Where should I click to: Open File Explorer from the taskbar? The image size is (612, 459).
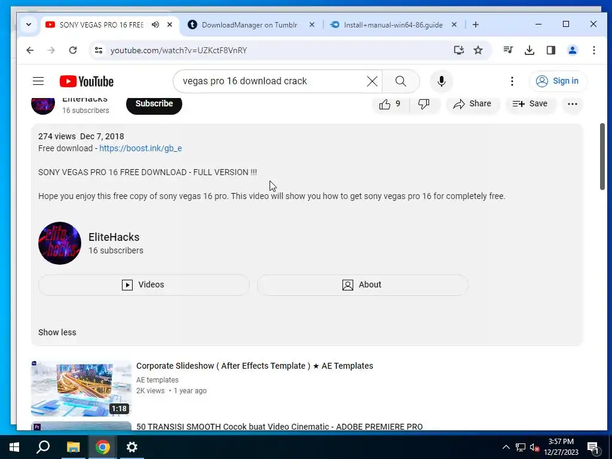click(73, 447)
